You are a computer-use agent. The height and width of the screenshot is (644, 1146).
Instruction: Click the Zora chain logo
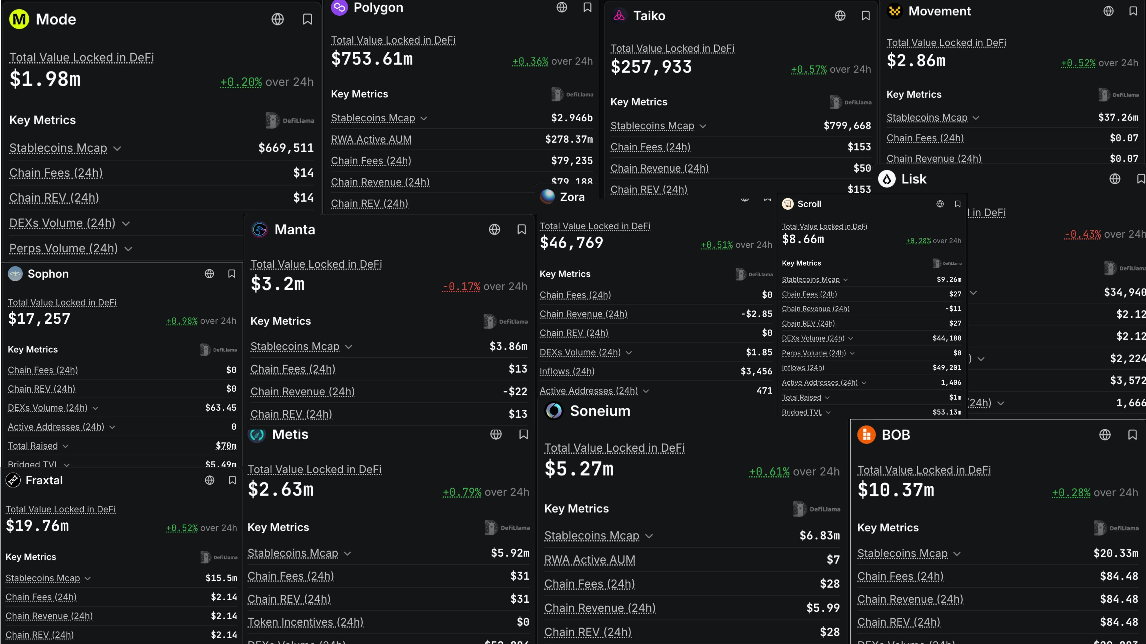point(547,196)
